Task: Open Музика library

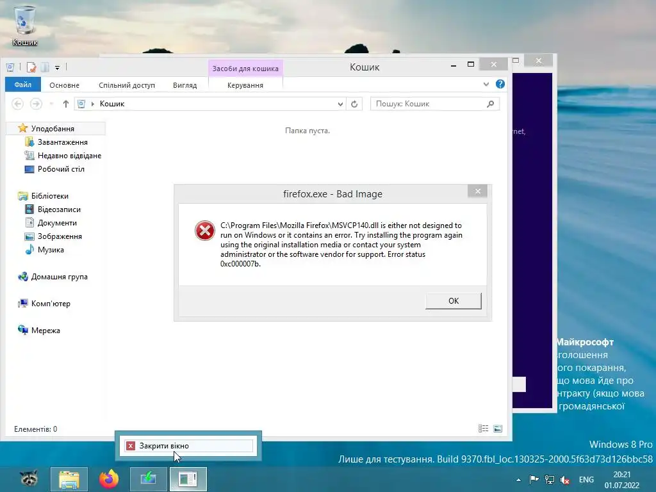Action: tap(51, 250)
